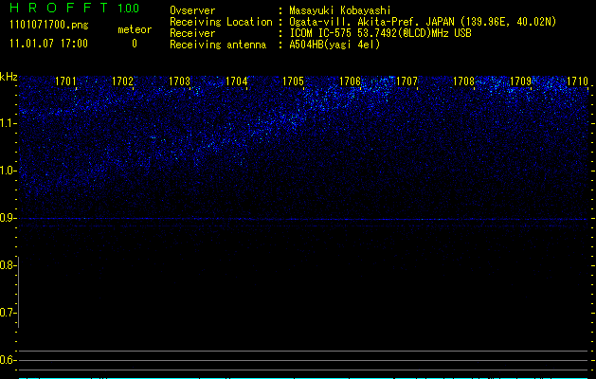Click the Ogata-vill. Akita-Pref. JAPAN location text
The image size is (596, 379).
[423, 22]
